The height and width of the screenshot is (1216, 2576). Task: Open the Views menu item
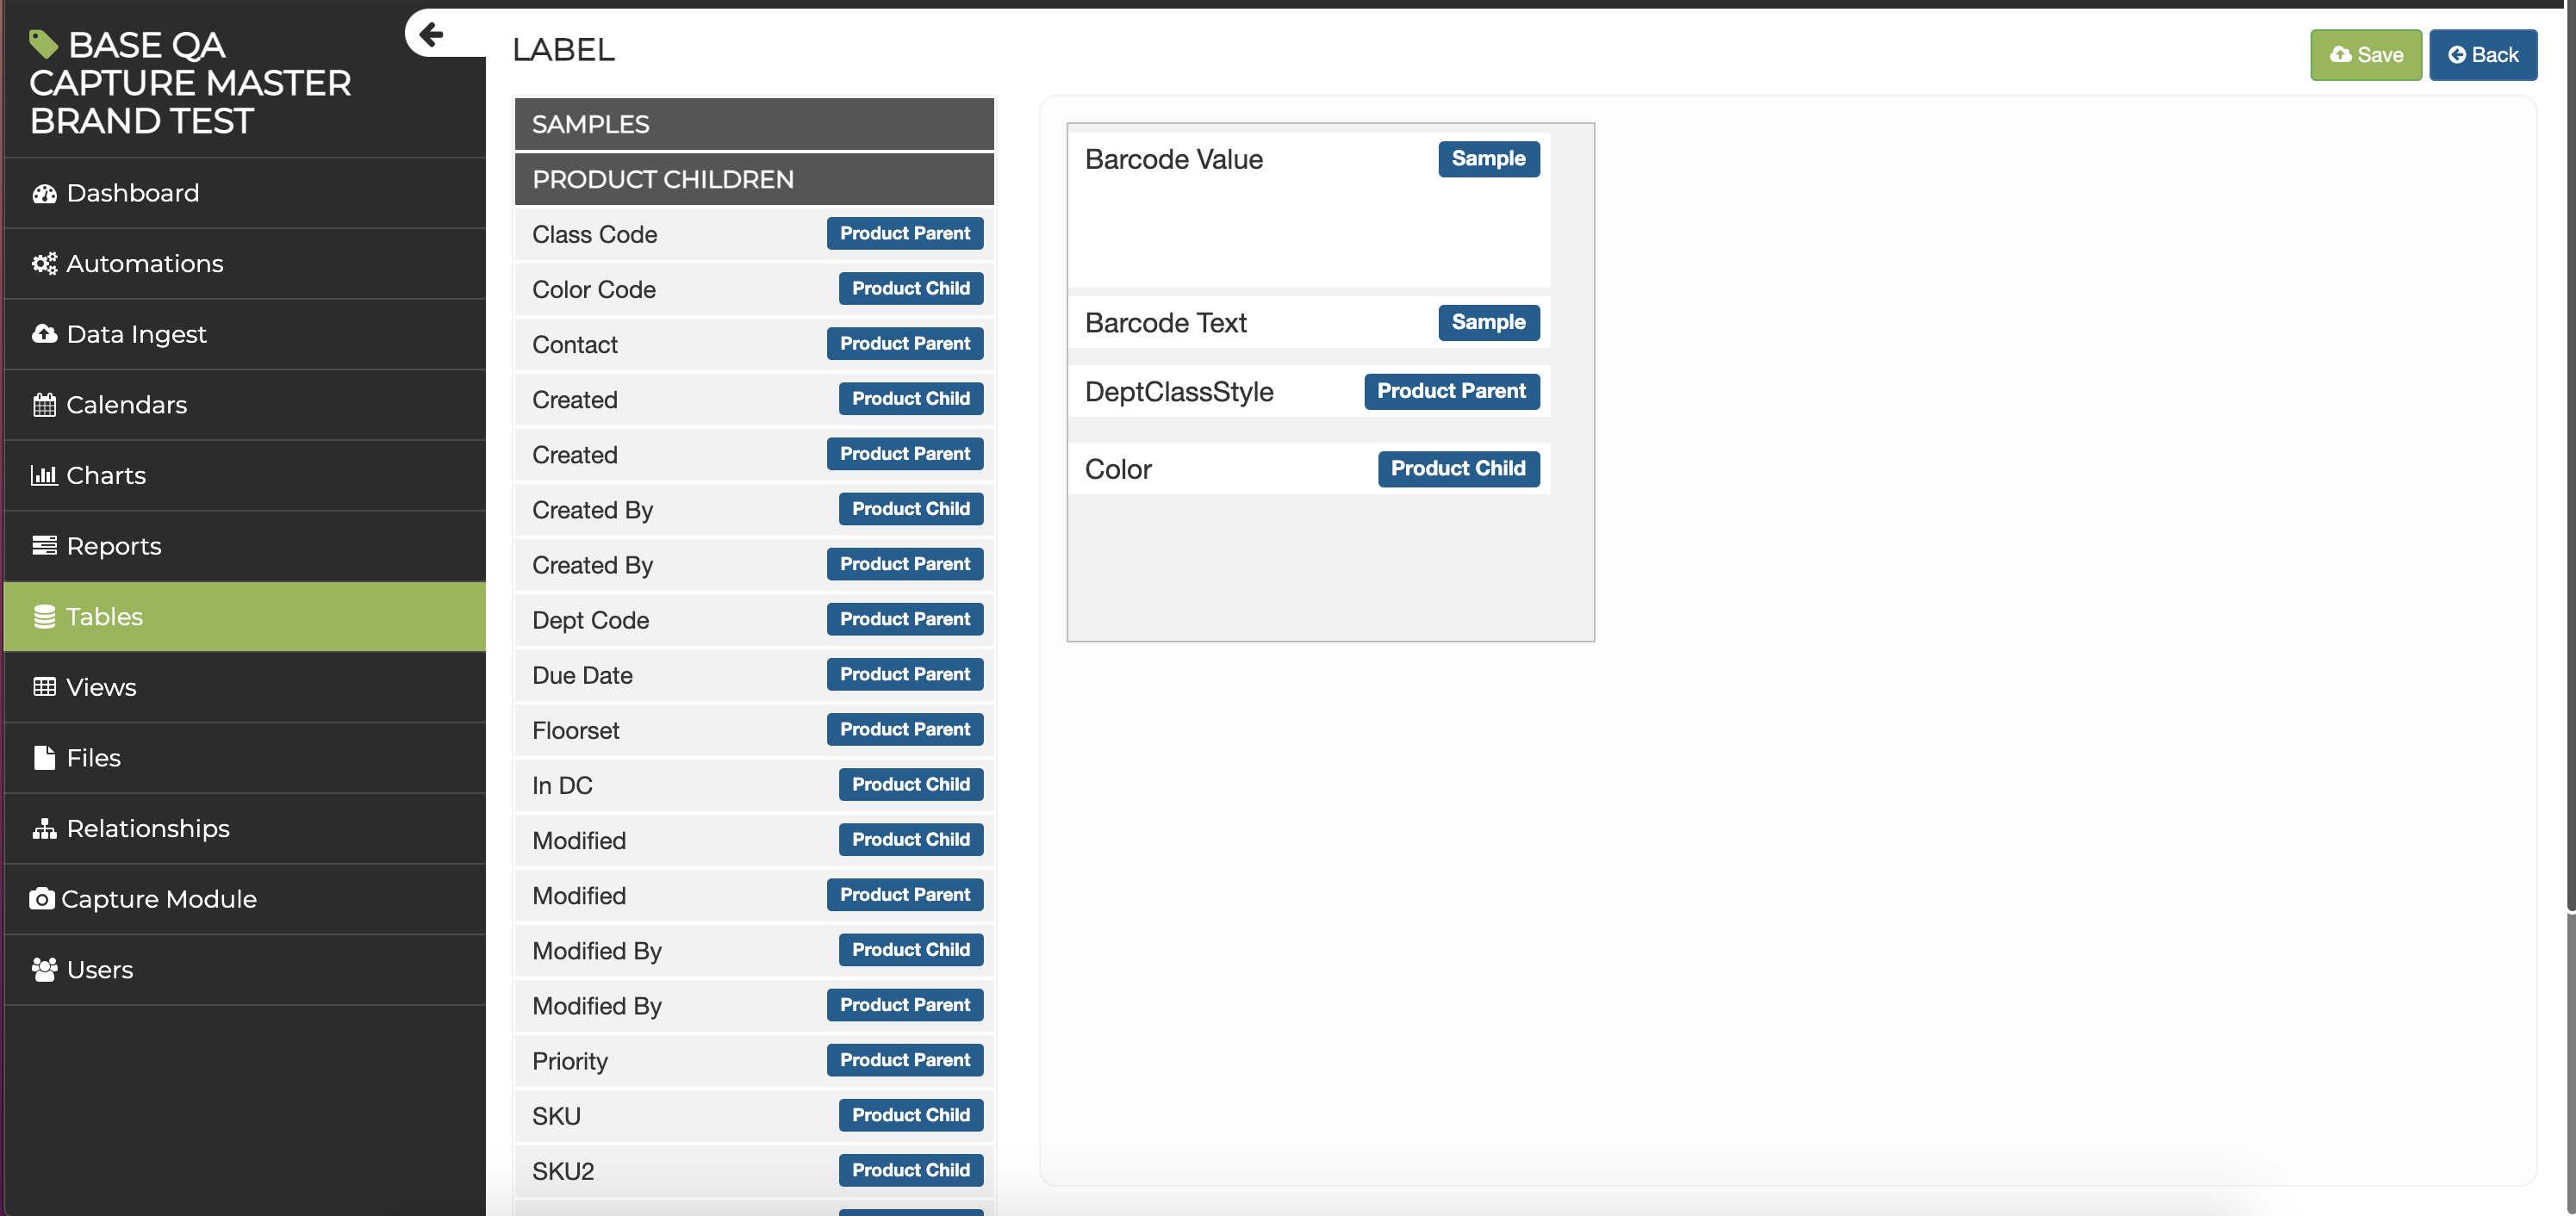tap(101, 687)
